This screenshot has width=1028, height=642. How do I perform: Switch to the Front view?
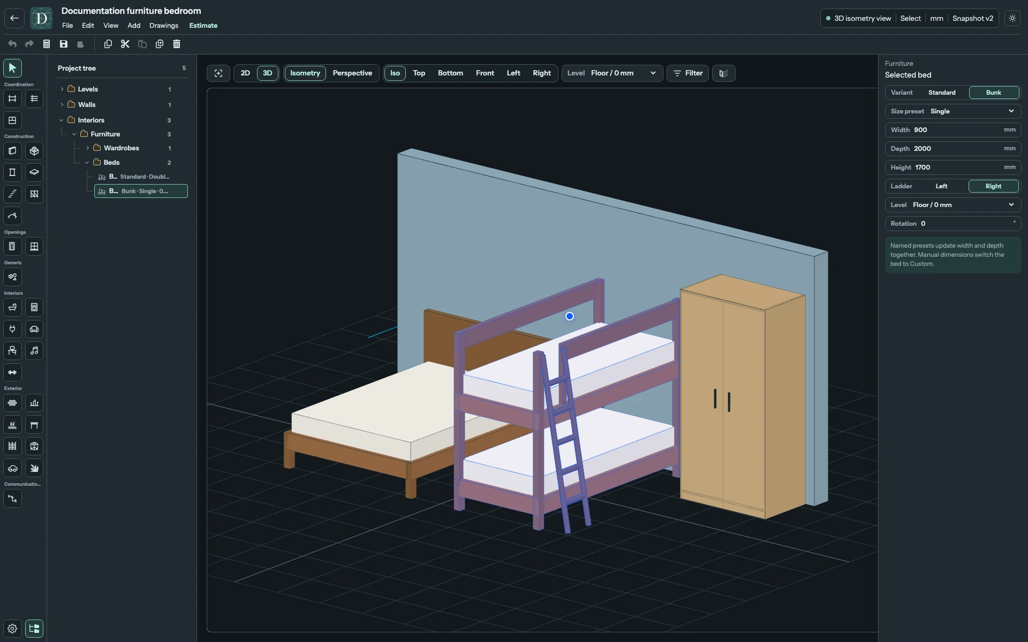[485, 73]
